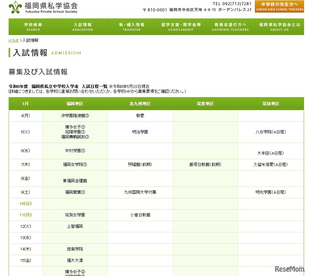Select the 久留米信愛(A日程) cell
309x276 pixels.
pyautogui.click(x=271, y=164)
